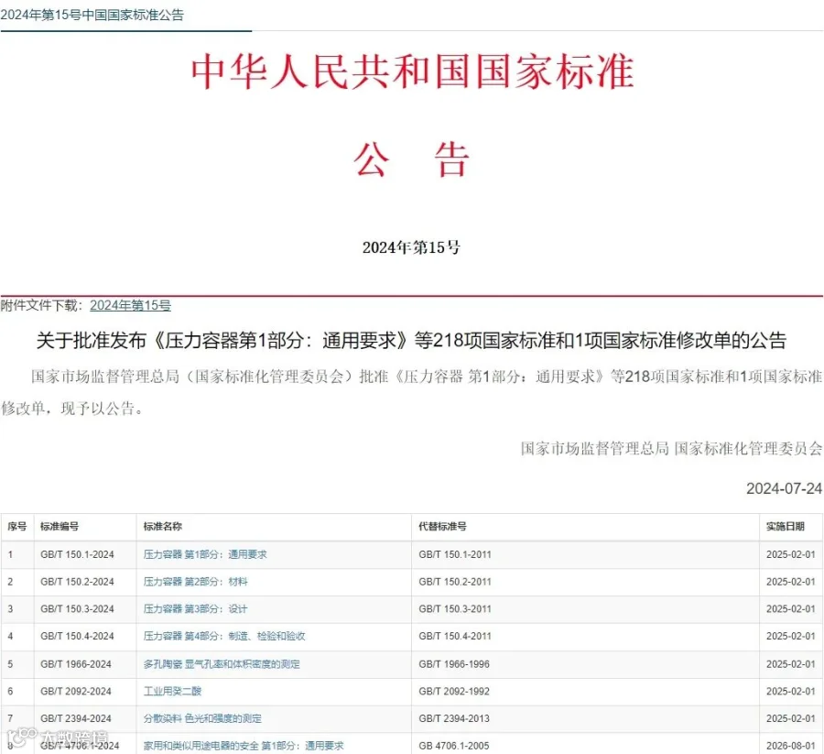Image resolution: width=824 pixels, height=754 pixels.
Task: Open 压力容器 第2部分：材料 standard link
Action: (196, 582)
